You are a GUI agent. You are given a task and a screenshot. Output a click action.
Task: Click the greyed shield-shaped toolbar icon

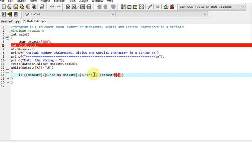point(113,7)
